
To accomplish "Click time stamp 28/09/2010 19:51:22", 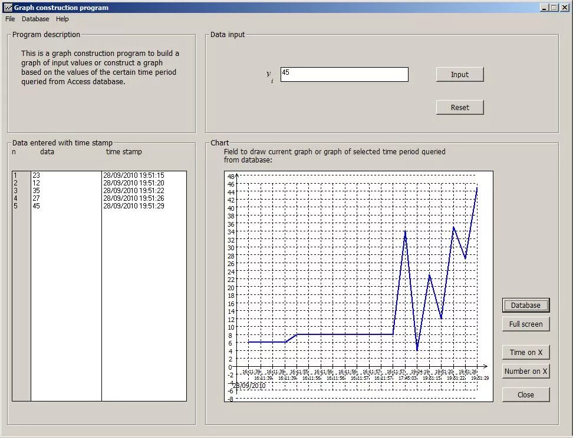I will 134,191.
